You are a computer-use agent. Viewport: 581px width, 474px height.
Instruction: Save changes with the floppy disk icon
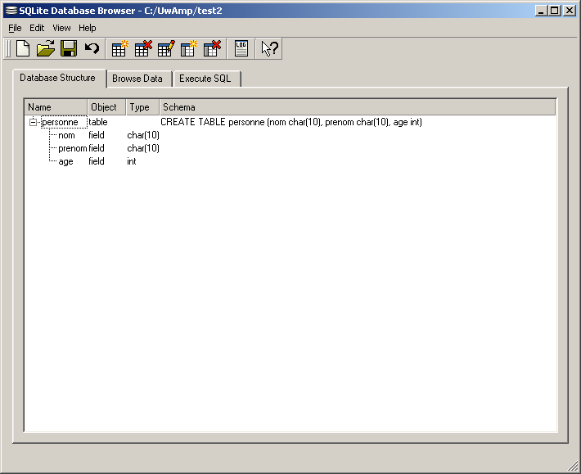tap(69, 48)
